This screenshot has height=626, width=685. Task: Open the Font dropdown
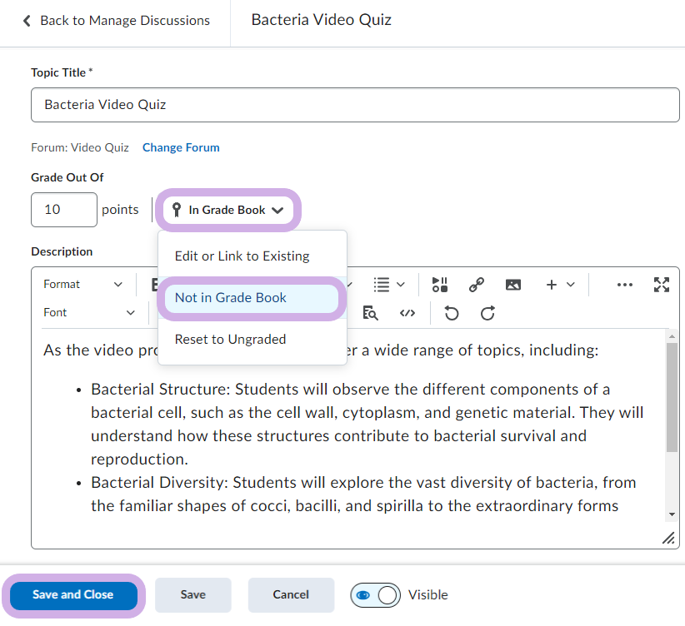point(89,313)
